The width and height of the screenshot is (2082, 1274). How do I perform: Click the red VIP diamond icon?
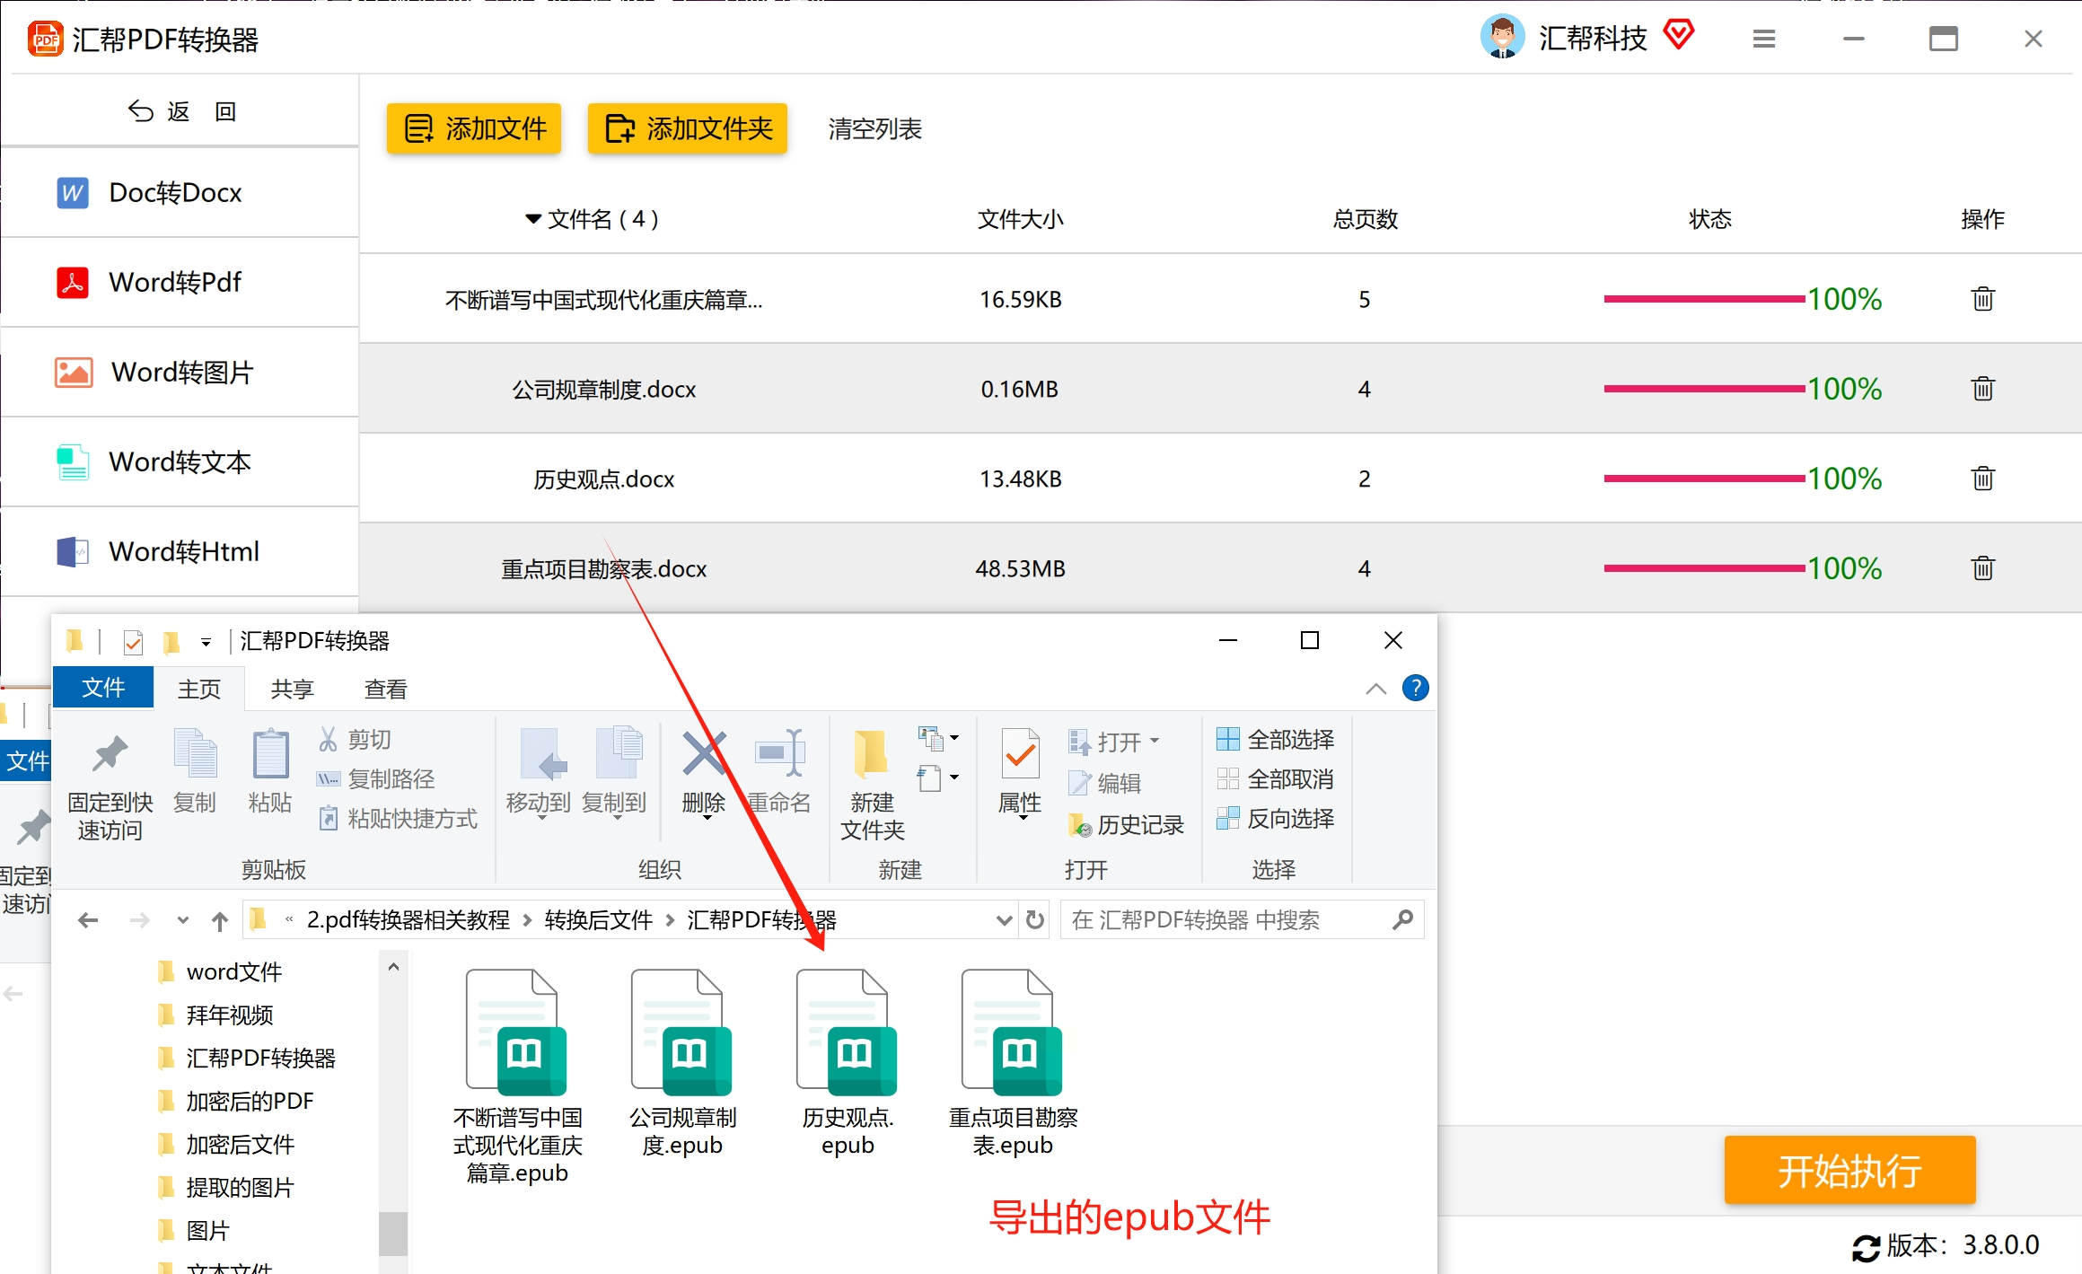1678,36
